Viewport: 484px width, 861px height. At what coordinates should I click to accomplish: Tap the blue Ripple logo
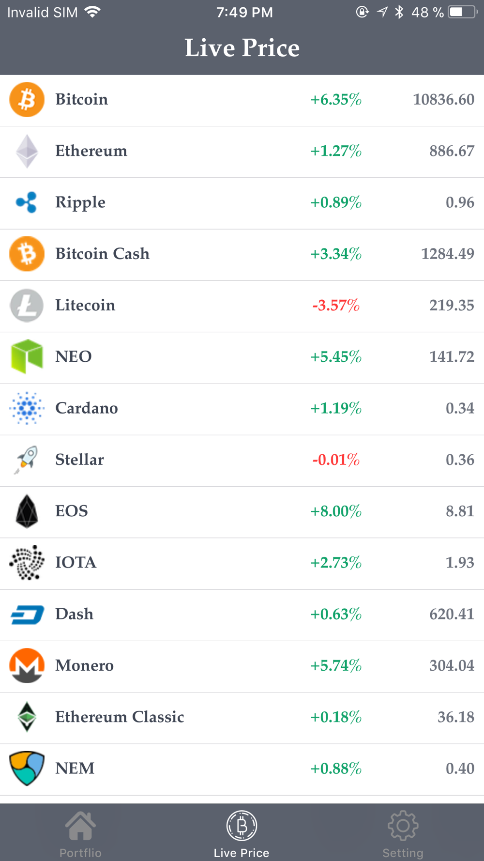pyautogui.click(x=27, y=202)
